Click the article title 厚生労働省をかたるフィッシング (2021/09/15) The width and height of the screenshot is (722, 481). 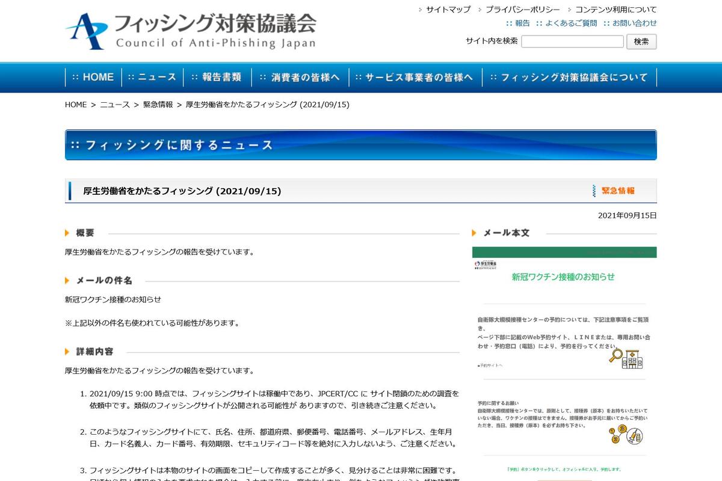[x=182, y=191]
